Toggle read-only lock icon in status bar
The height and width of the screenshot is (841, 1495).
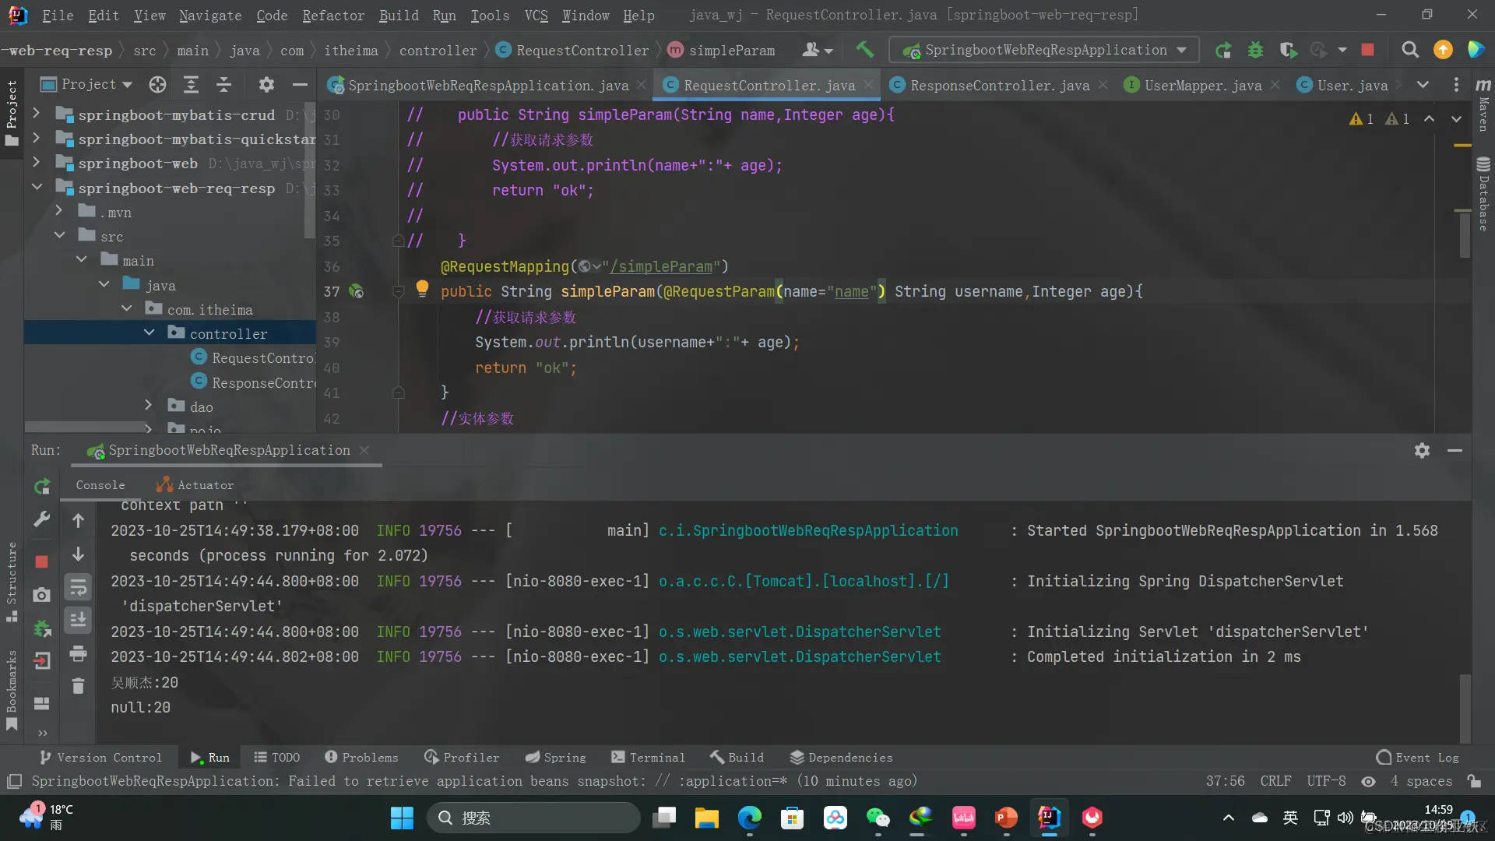(x=1473, y=781)
